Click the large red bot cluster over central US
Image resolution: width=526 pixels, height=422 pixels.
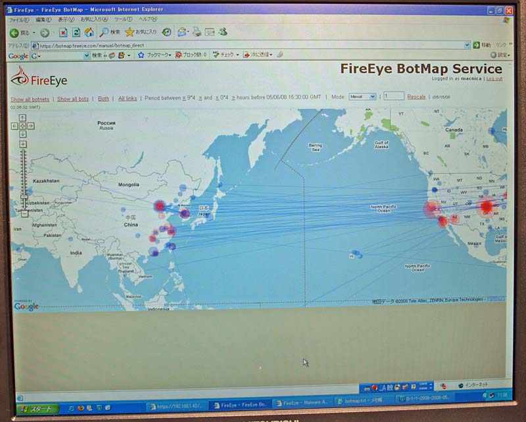pos(487,206)
